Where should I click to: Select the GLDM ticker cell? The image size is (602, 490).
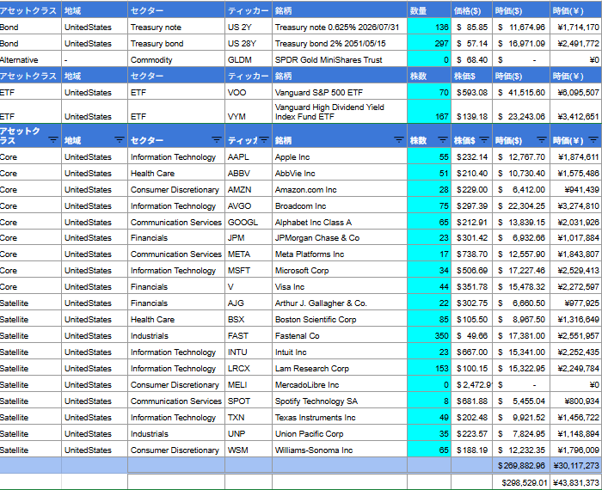[249, 59]
